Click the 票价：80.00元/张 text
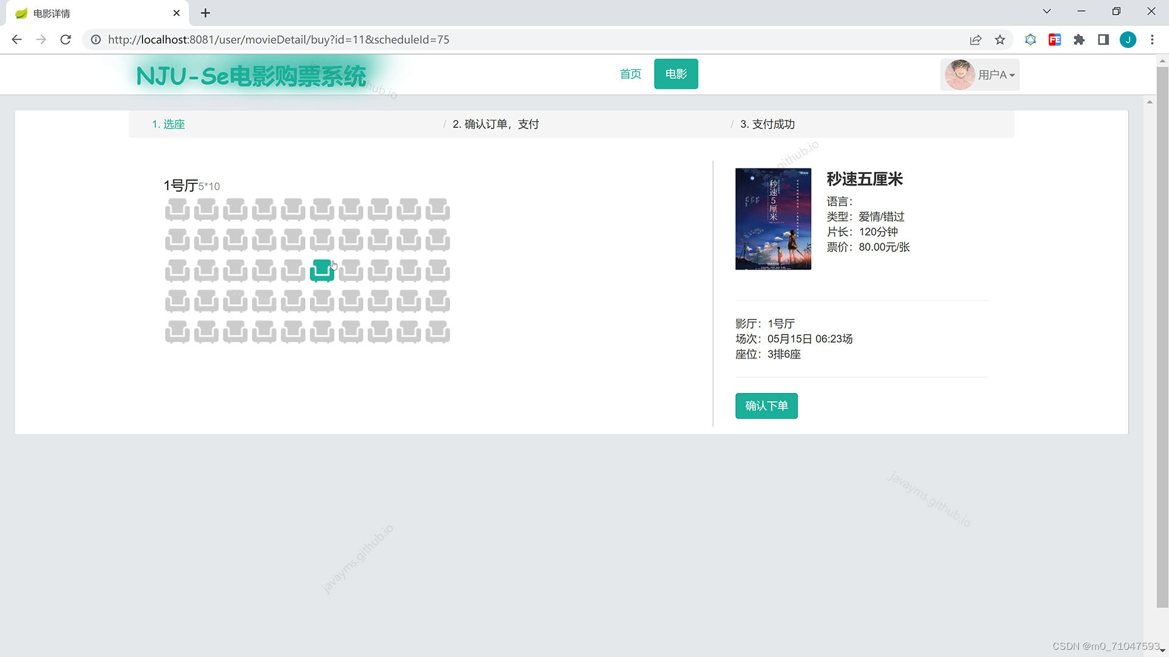The image size is (1169, 657). pyautogui.click(x=868, y=247)
